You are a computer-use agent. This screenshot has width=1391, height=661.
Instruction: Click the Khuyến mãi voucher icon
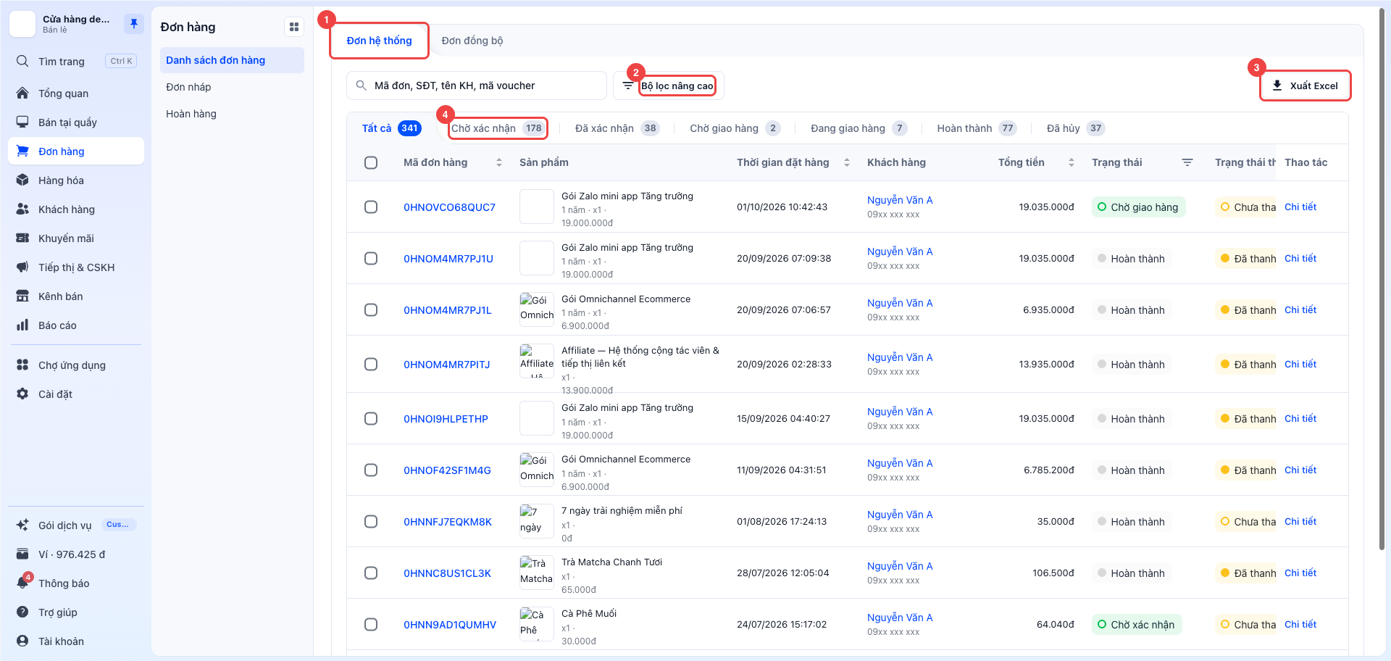(22, 238)
